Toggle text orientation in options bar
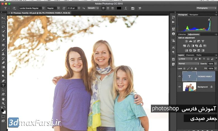Image resolution: width=218 pixels, height=131 pixels. click(x=14, y=8)
